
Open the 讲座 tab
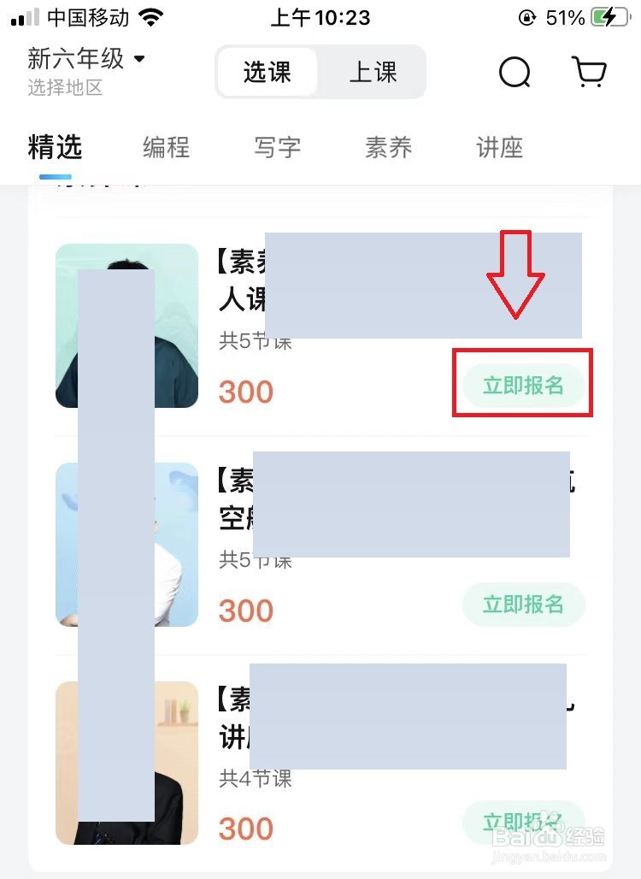click(x=500, y=147)
